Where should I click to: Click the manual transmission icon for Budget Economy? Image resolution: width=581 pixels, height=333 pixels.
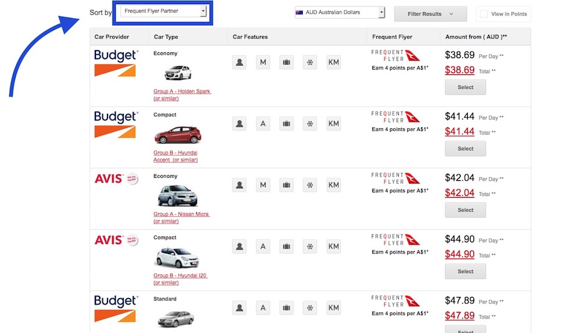pyautogui.click(x=263, y=62)
